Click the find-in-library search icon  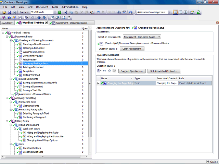click(x=92, y=12)
